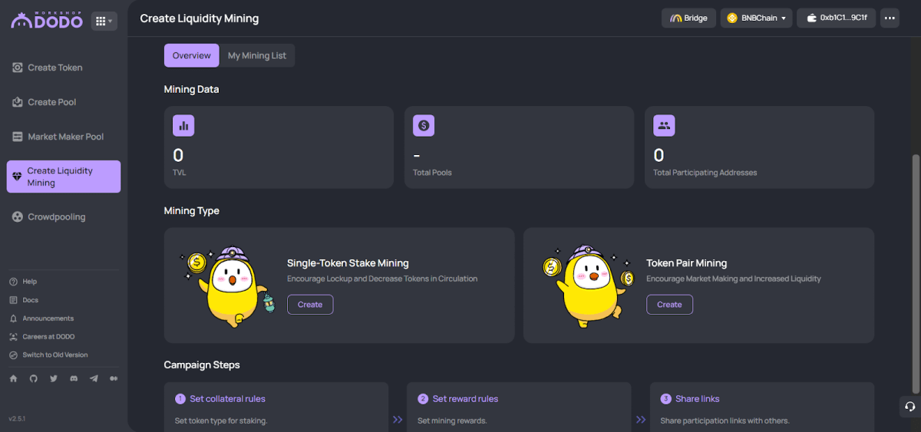Screen dimensions: 921x432
Task: Open the Telegram icon link
Action: pos(94,378)
